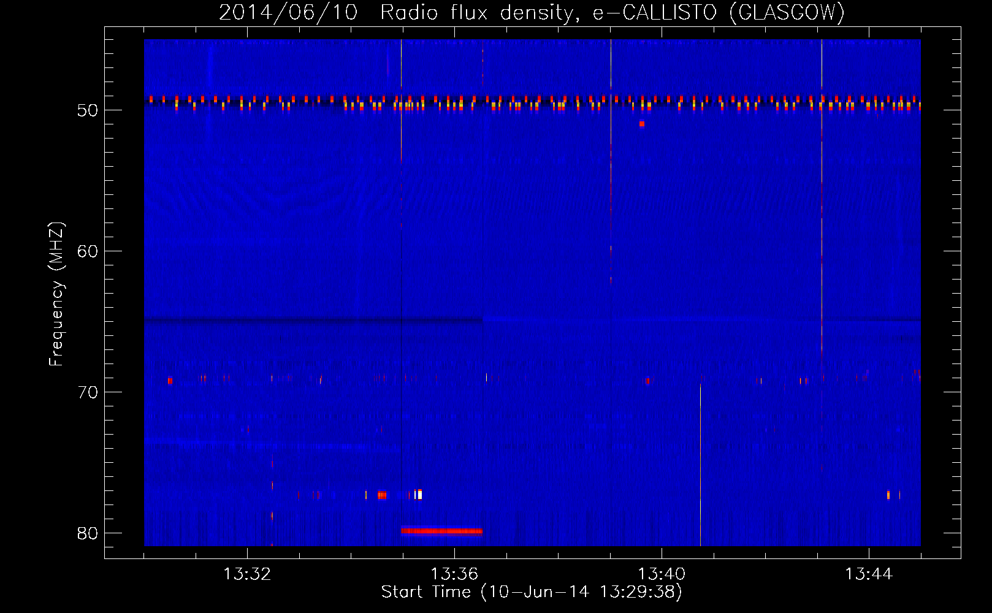This screenshot has height=613, width=992.
Task: Select the 50 frequency tick label
Action: tap(88, 110)
